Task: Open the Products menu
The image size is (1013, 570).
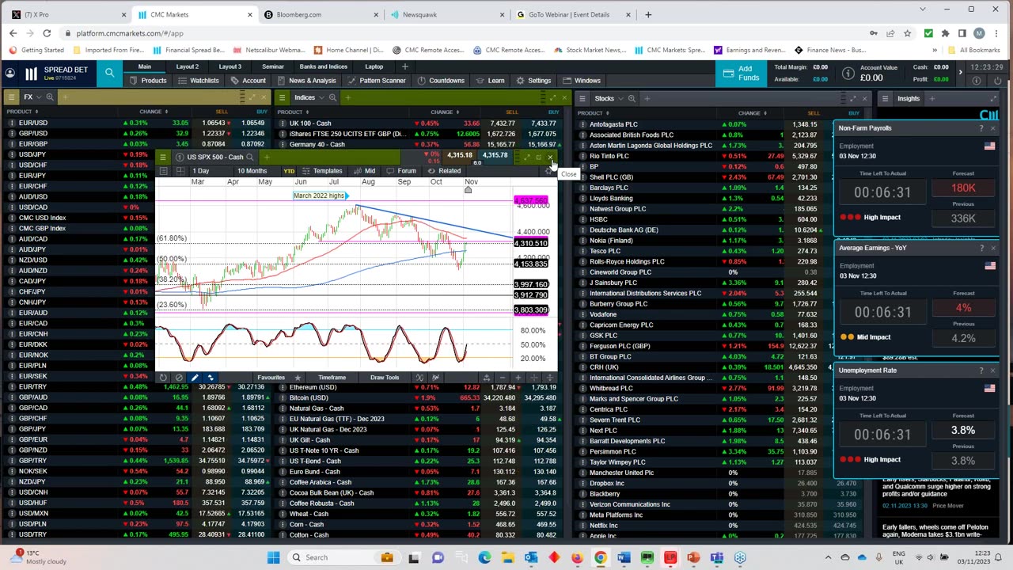Action: tap(148, 81)
